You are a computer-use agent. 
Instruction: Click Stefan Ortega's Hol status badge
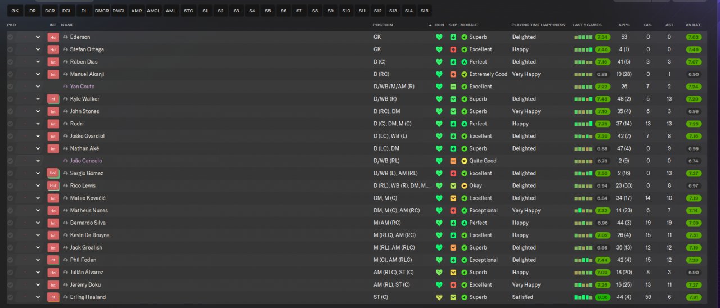click(53, 49)
